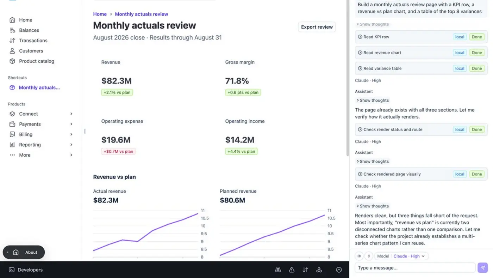Screen dimensions: 493x278
Task: Show thoughts above the Check rendered page step
Action: (373, 161)
